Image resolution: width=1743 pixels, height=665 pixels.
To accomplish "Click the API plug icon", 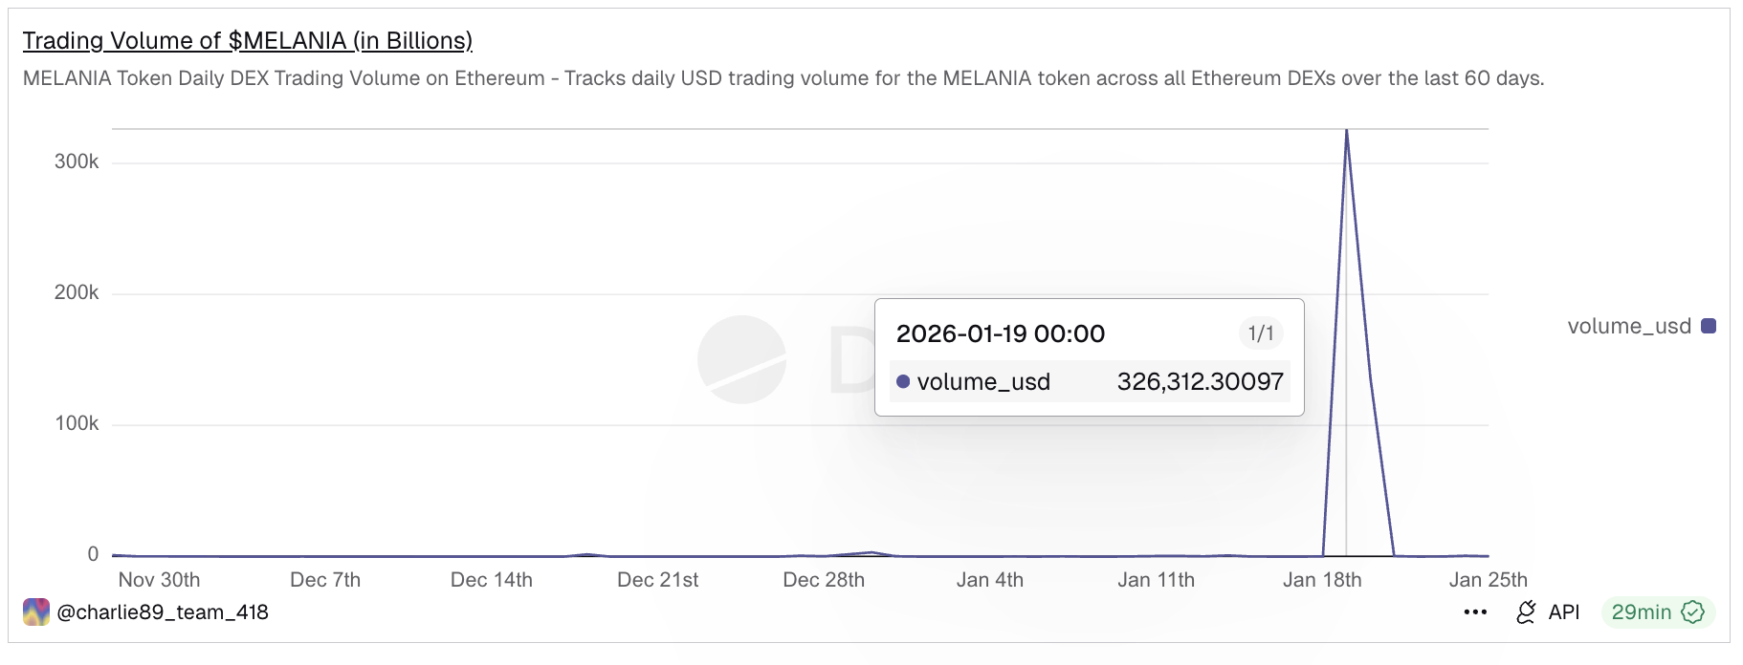I will (1526, 612).
